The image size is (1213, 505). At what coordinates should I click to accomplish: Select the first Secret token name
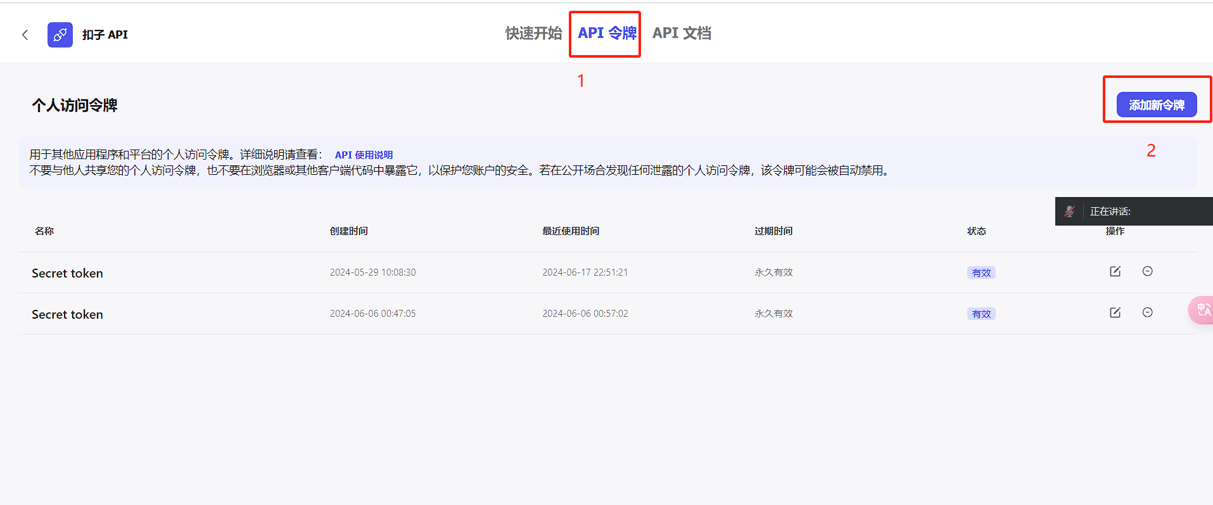[x=67, y=273]
